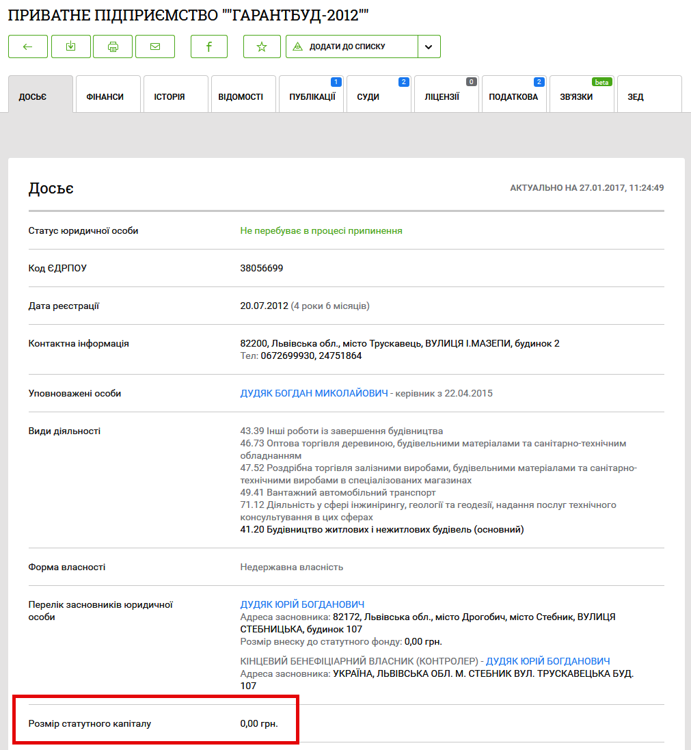This screenshot has width=691, height=750.
Task: Open the beneficial owner ДУДЯК ЮРІЙ БОГДАНОВИЧ link
Action: (547, 661)
